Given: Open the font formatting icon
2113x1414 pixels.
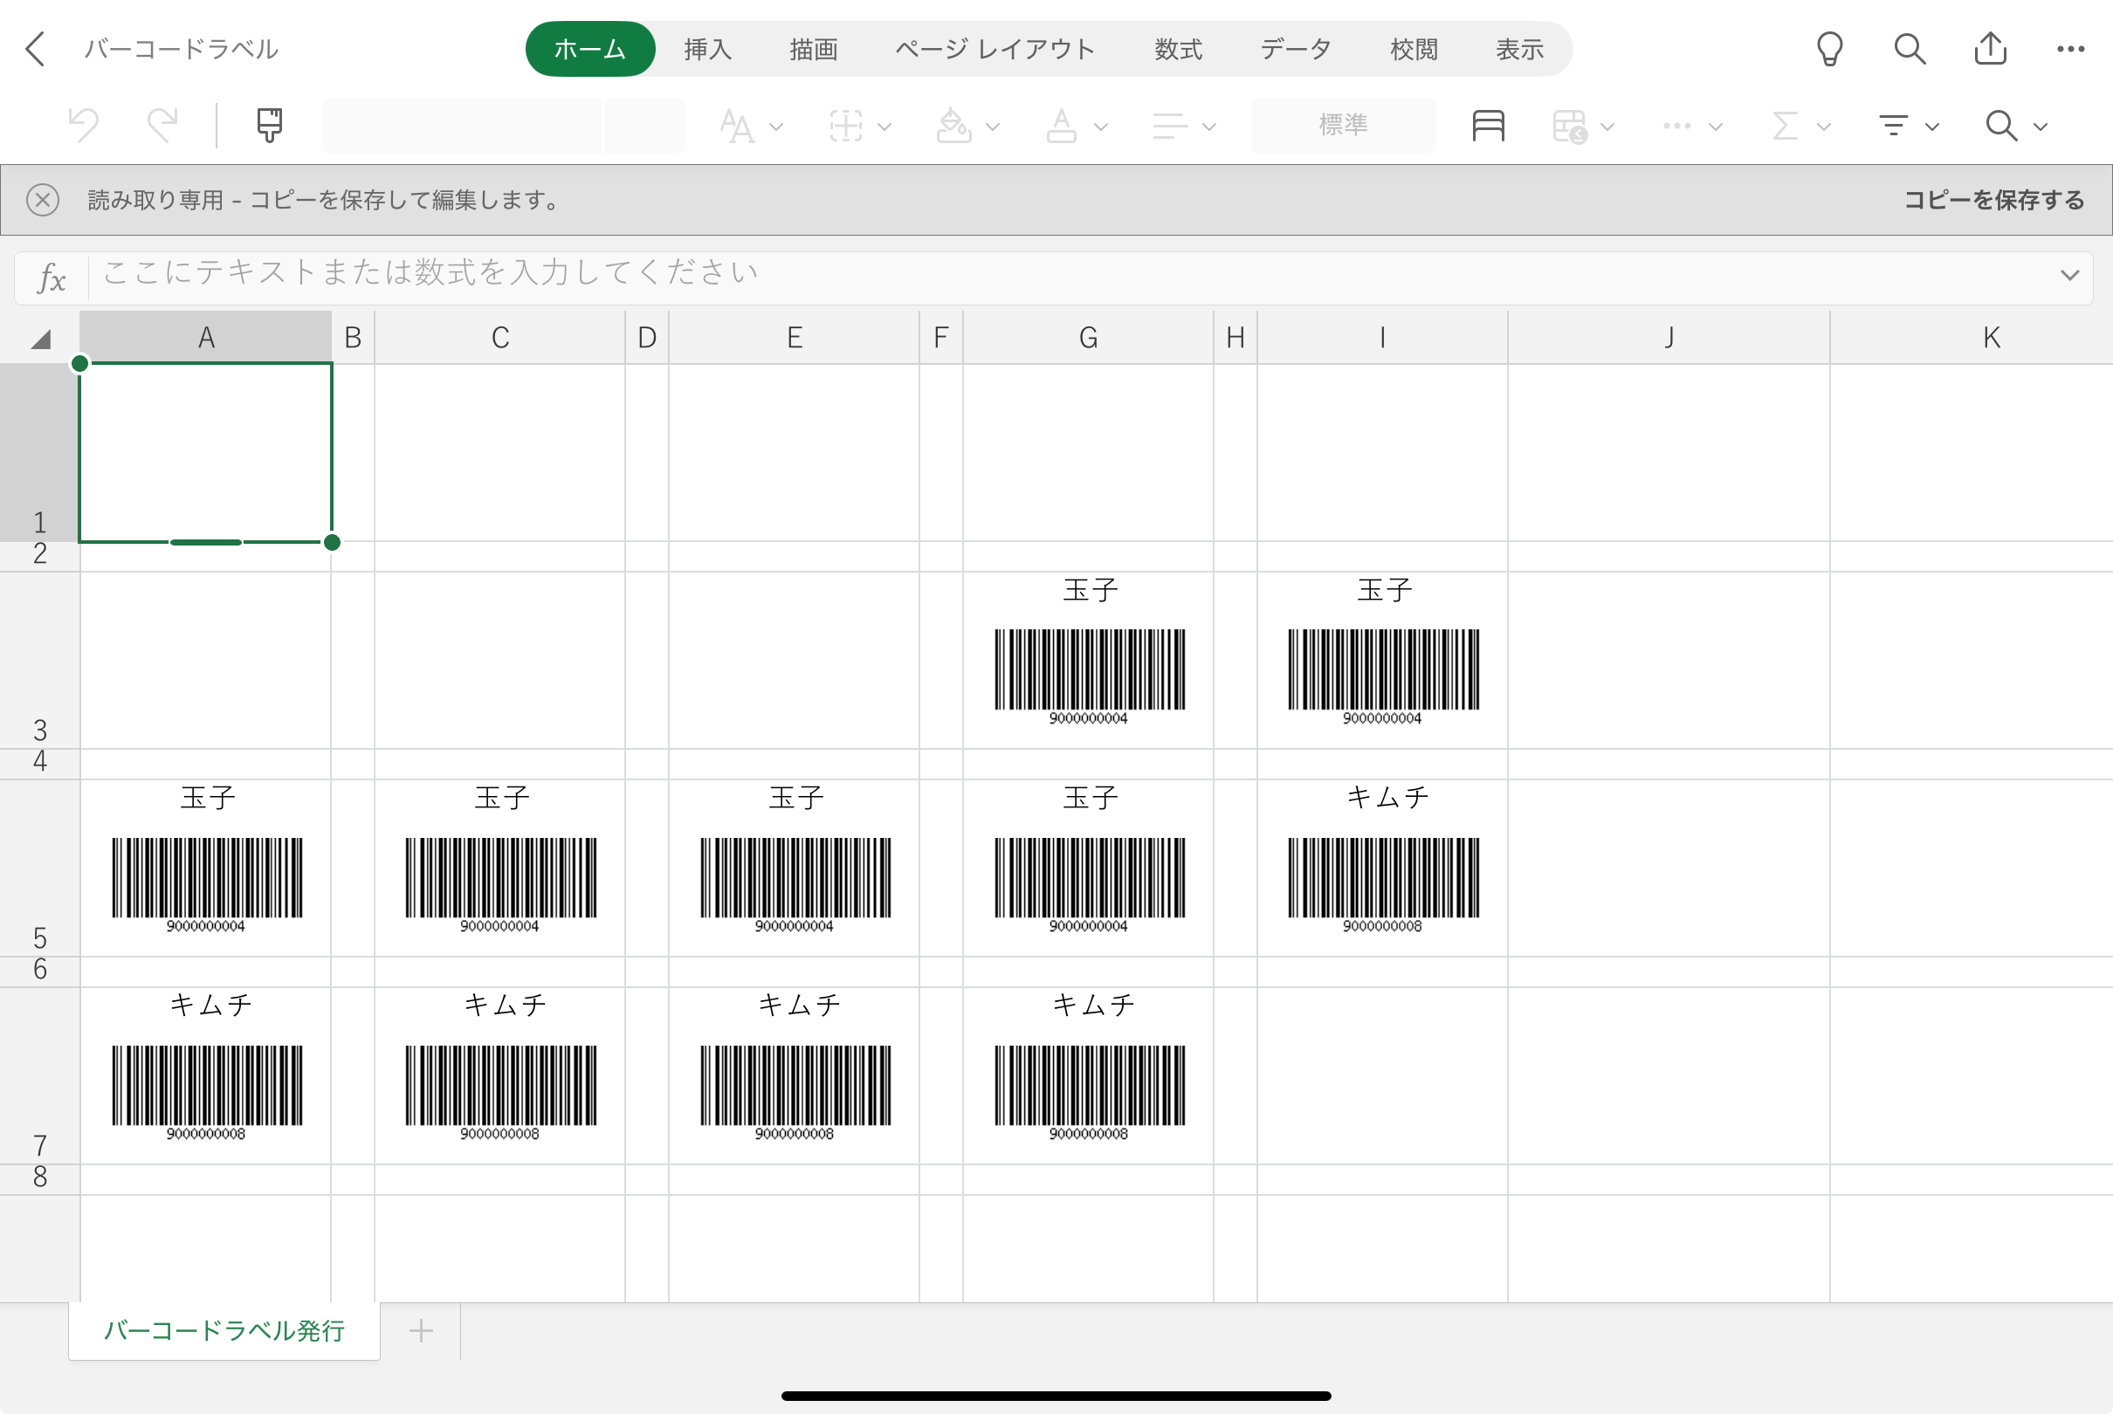Looking at the screenshot, I should point(737,127).
